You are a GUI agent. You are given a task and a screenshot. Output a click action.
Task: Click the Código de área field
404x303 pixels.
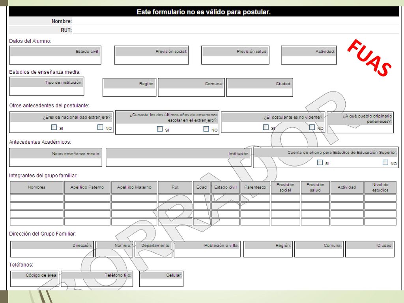point(35,279)
